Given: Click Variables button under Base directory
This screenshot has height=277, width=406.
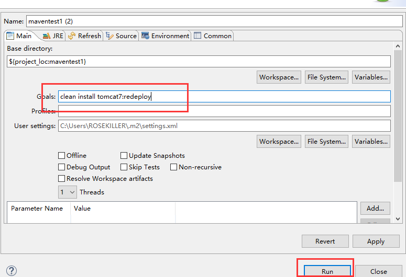Looking at the screenshot, I should point(371,77).
